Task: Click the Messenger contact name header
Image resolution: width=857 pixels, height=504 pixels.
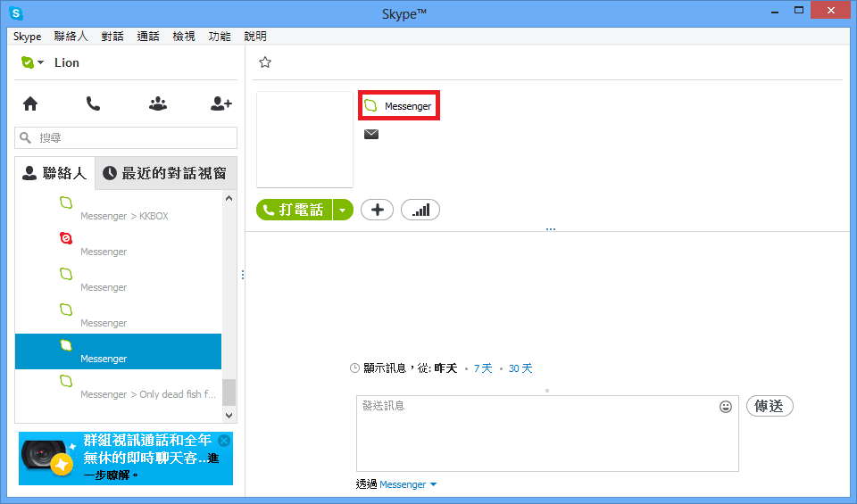Action: 408,106
